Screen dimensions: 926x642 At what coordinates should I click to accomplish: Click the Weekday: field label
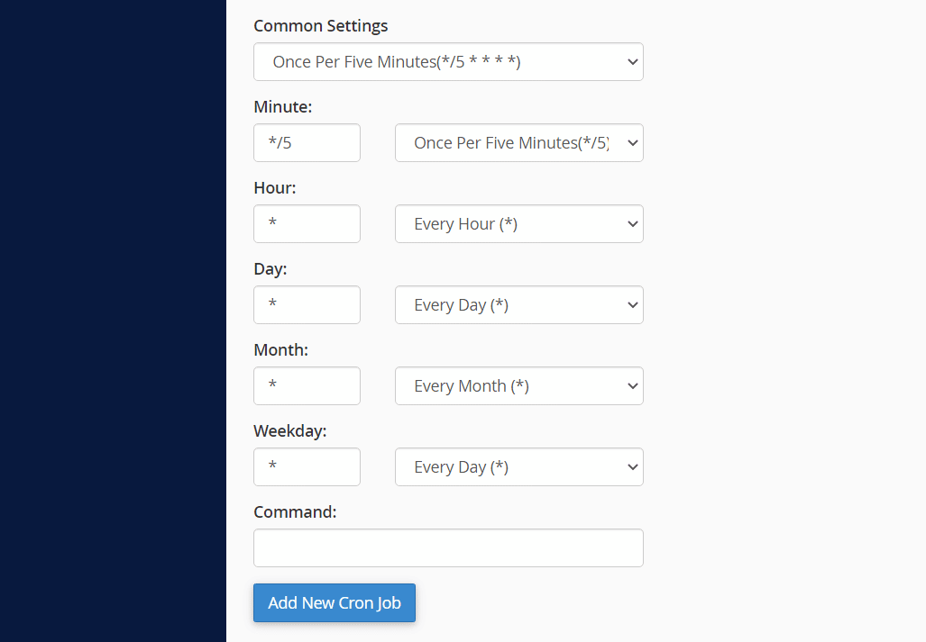(290, 431)
